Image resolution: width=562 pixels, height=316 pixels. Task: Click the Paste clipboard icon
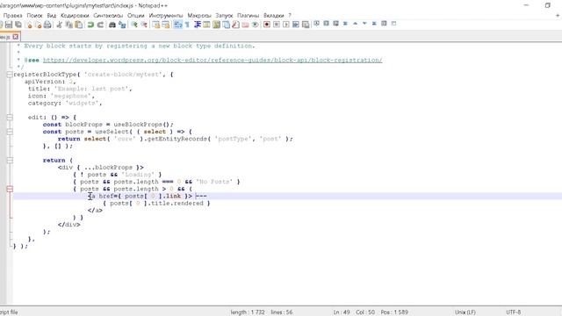(78, 25)
